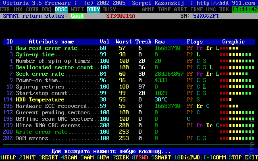Open the red 8PSWD option

[x=140, y=157]
